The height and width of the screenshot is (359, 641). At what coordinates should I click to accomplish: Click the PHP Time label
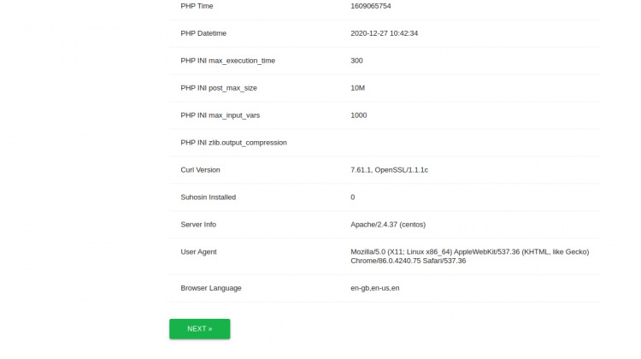[x=197, y=6]
